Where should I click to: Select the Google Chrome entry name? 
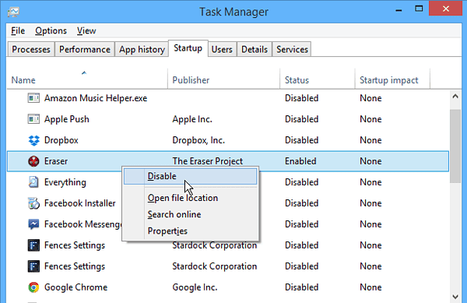coord(76,287)
